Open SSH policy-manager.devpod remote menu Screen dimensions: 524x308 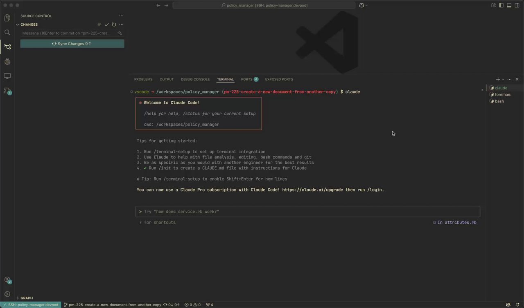point(31,305)
